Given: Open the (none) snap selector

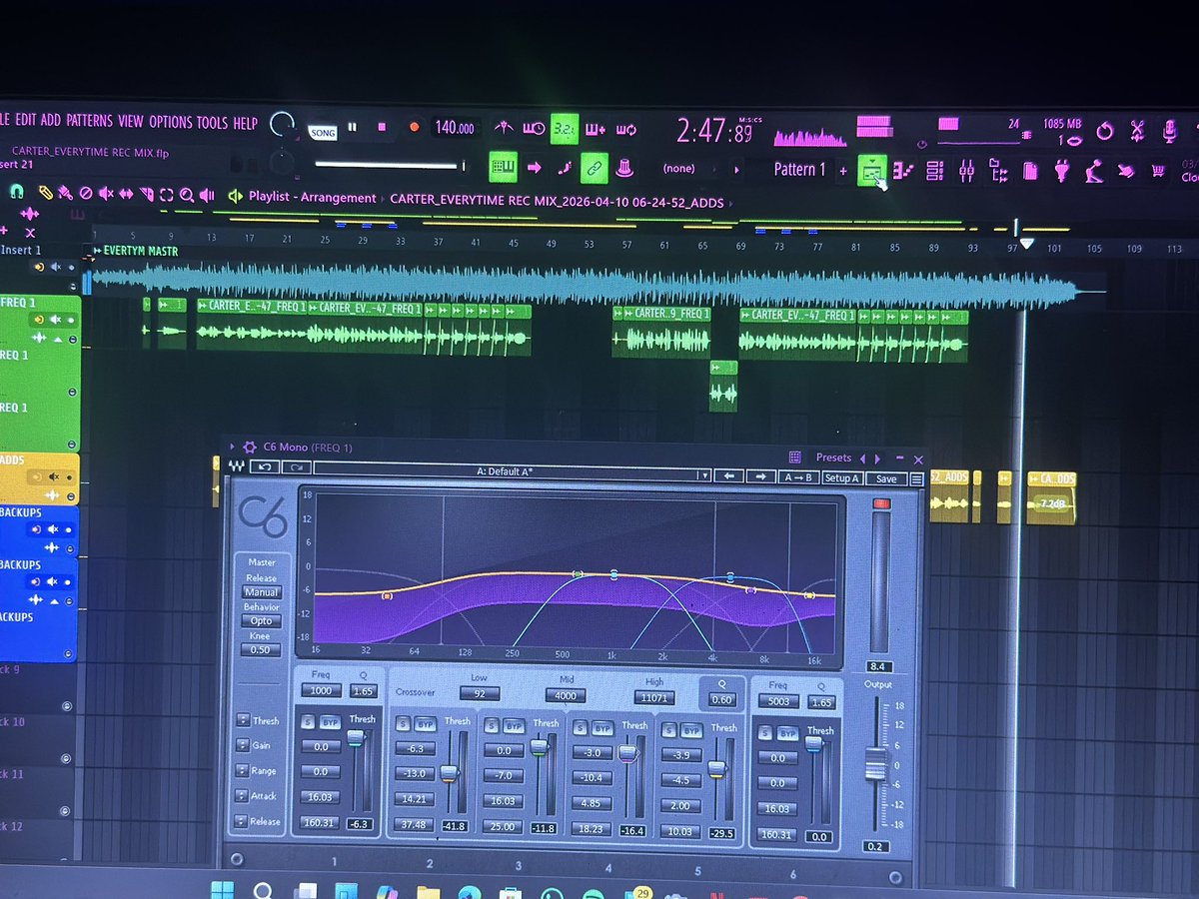Looking at the screenshot, I should (678, 169).
